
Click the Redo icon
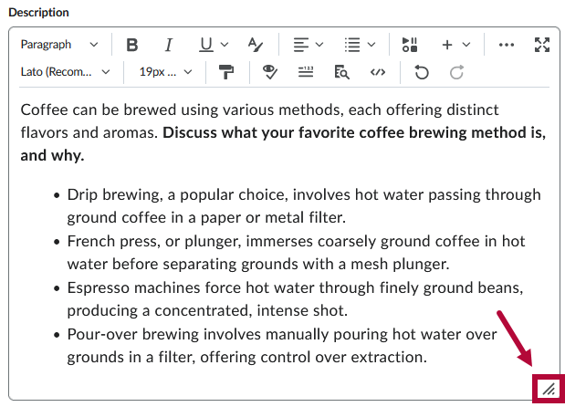pos(456,72)
